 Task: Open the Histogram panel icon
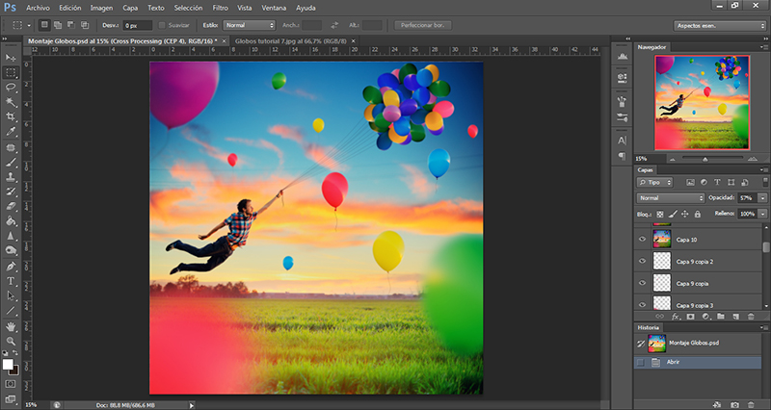(x=622, y=57)
